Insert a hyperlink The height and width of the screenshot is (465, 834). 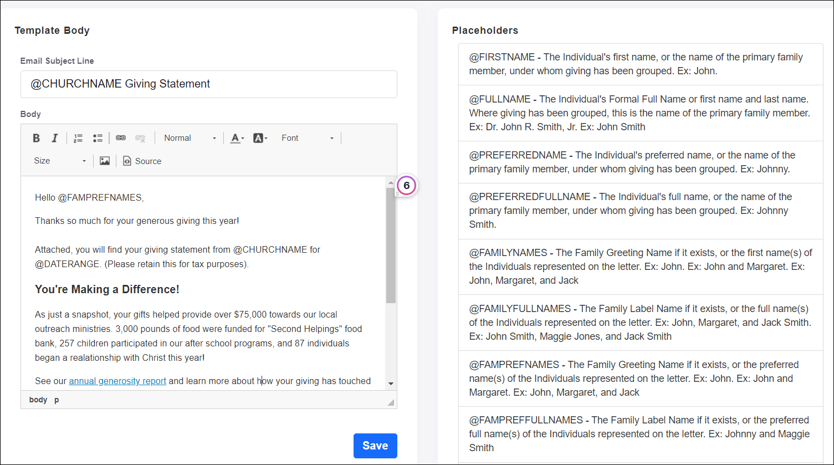tap(121, 137)
